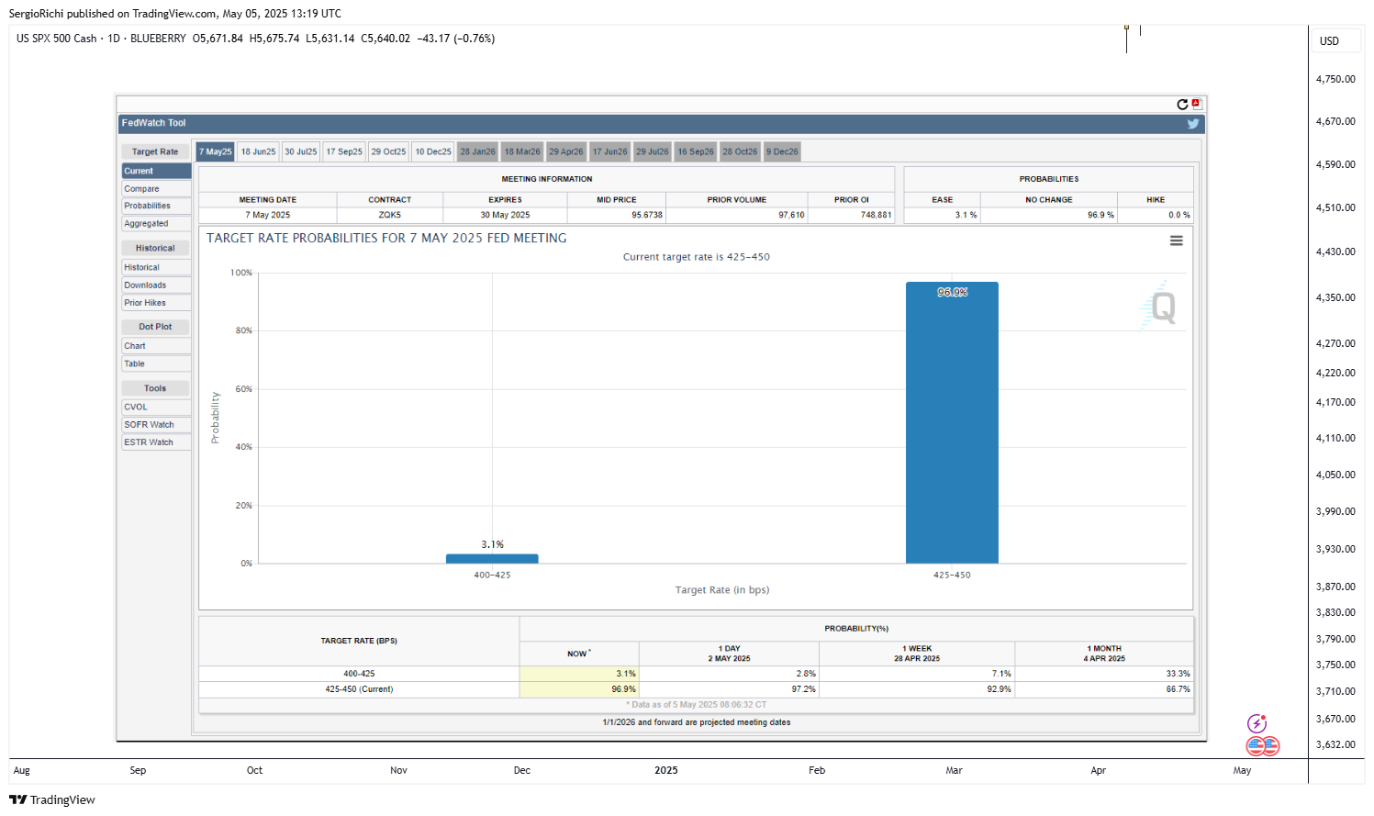The width and height of the screenshot is (1374, 816).
Task: Select the 28 Jan26 meeting tab
Action: click(x=477, y=151)
